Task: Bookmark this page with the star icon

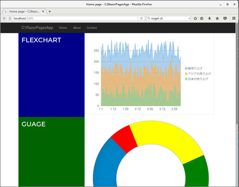Action: [x=195, y=19]
